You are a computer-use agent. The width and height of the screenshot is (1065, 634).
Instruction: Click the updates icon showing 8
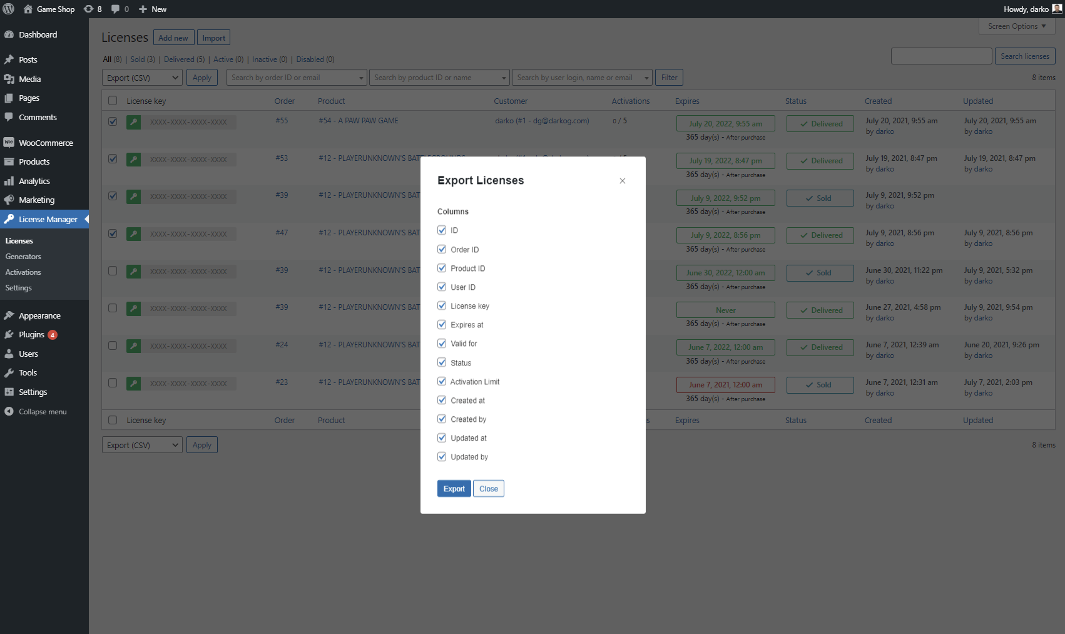[x=89, y=9]
